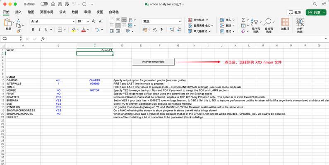Decrease font size with small A icon
Screen dimensions: 329x165
(x=101, y=21)
